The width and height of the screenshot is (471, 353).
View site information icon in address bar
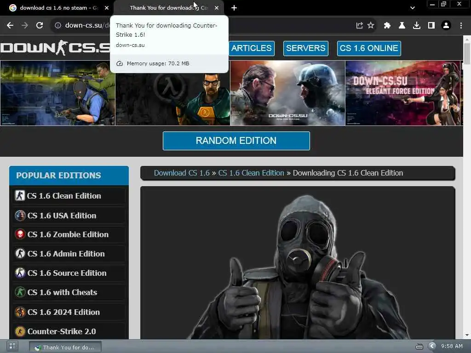[58, 26]
